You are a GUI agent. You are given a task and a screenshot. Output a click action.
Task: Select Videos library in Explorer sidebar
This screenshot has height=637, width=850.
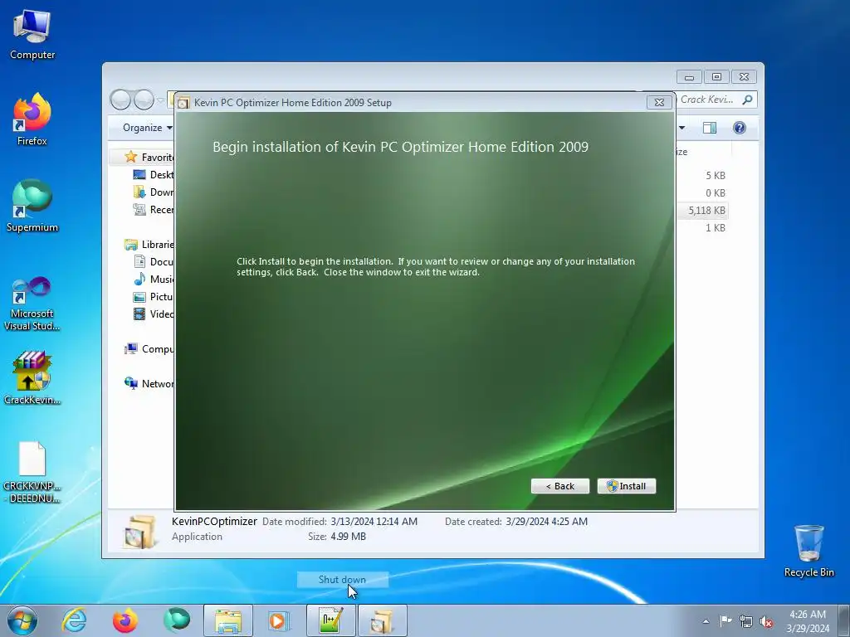point(153,314)
